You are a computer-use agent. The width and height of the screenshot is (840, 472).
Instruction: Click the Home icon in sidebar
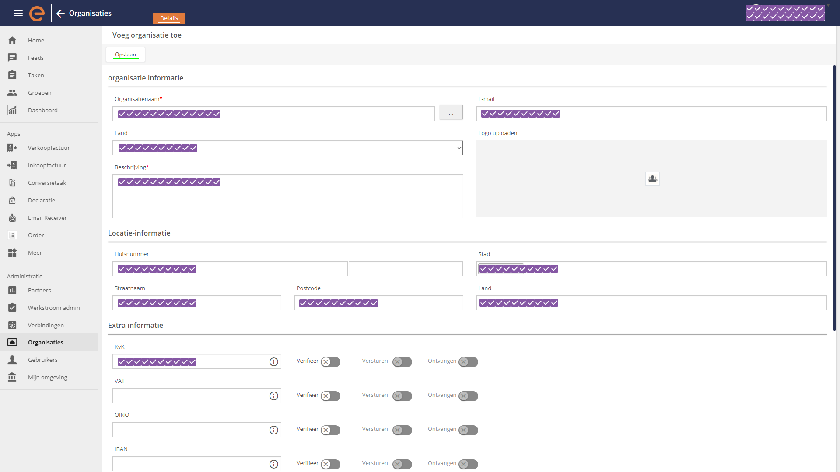12,40
